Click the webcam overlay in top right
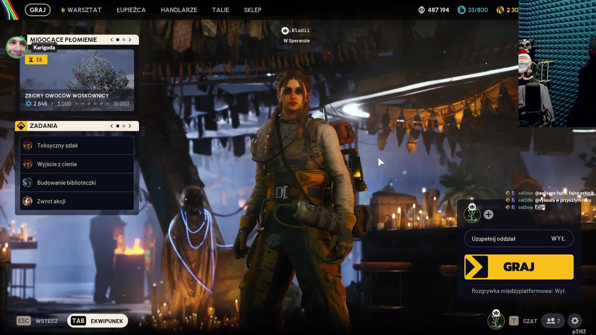Image resolution: width=596 pixels, height=335 pixels. click(557, 64)
